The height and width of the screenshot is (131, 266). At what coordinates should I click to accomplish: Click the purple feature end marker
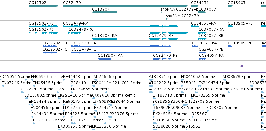coord(242,66)
